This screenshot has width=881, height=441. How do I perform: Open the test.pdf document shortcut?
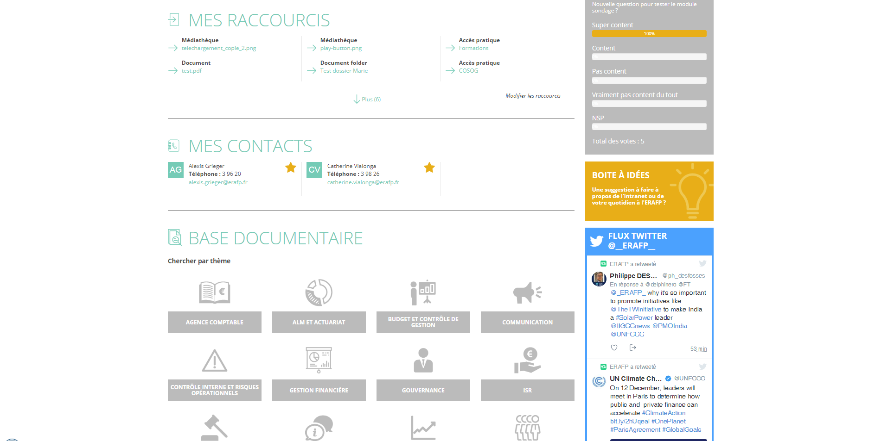point(192,71)
